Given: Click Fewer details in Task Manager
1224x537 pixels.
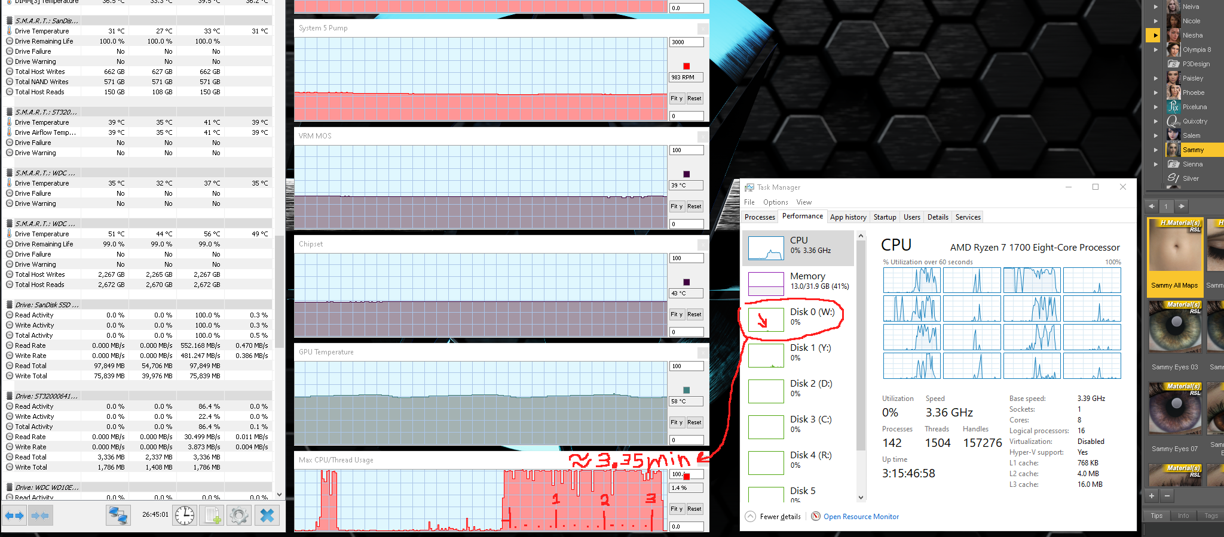Looking at the screenshot, I should point(780,517).
